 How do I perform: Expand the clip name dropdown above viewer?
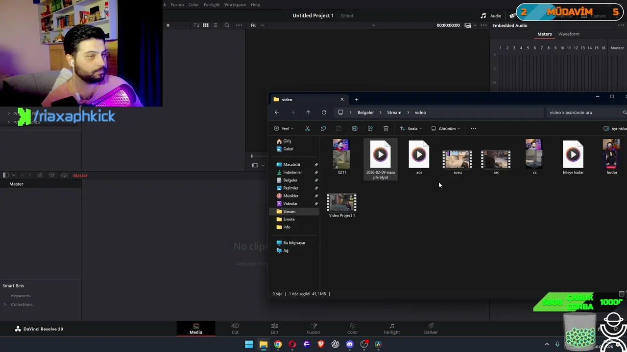click(x=374, y=25)
